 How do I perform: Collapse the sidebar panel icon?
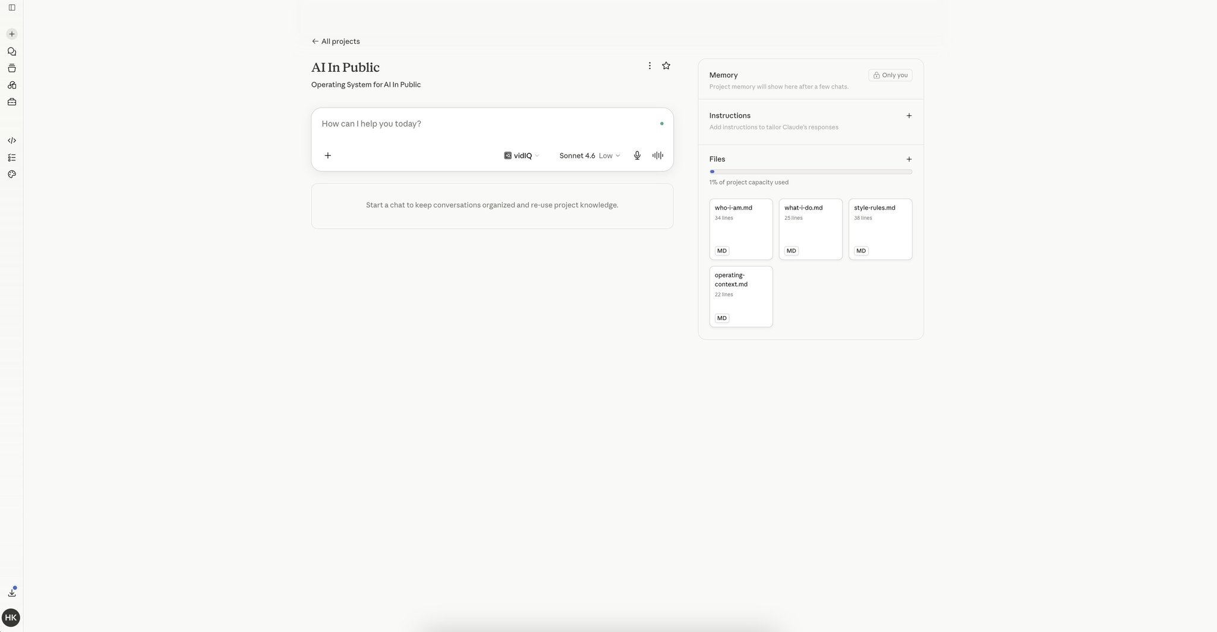click(11, 8)
